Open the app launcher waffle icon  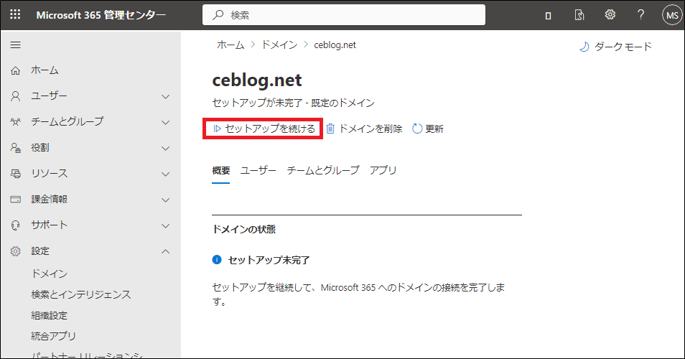[x=15, y=15]
